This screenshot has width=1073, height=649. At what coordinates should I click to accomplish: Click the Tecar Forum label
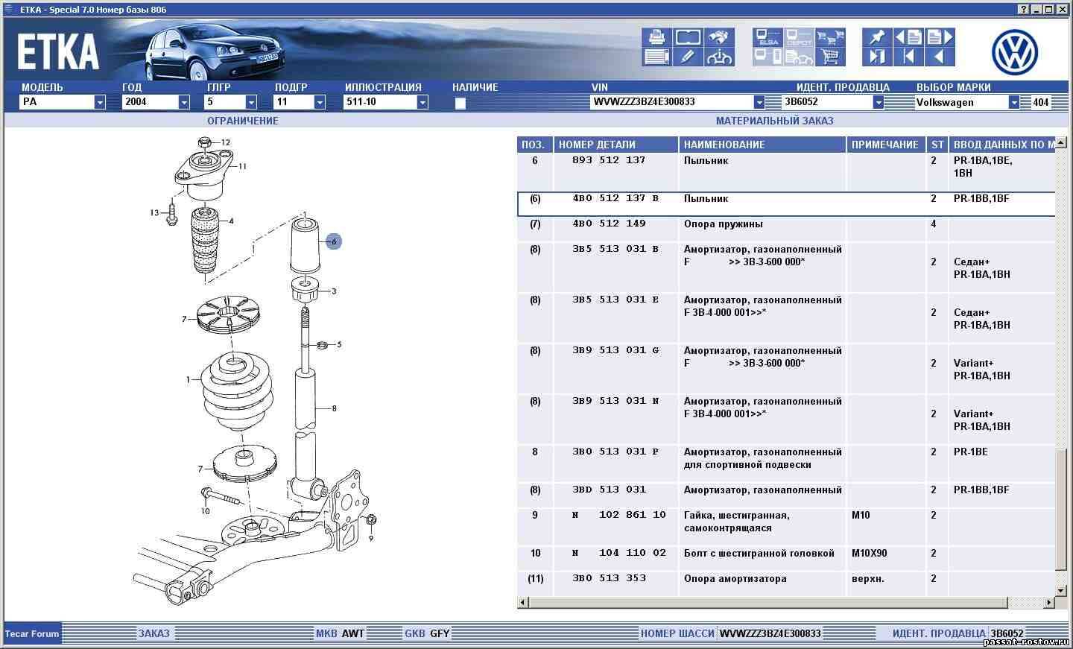(x=32, y=634)
